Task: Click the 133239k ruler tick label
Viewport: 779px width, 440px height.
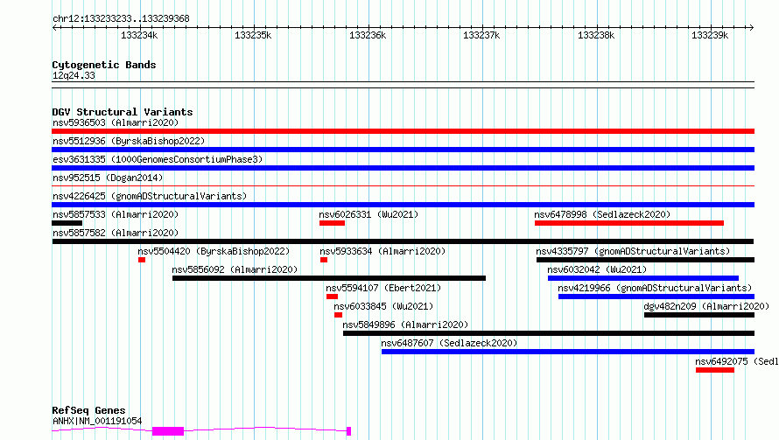Action: pyautogui.click(x=710, y=35)
